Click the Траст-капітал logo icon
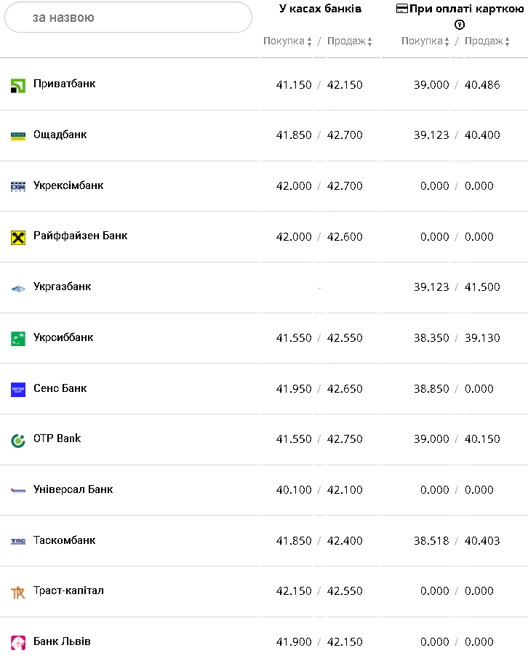 click(x=18, y=593)
